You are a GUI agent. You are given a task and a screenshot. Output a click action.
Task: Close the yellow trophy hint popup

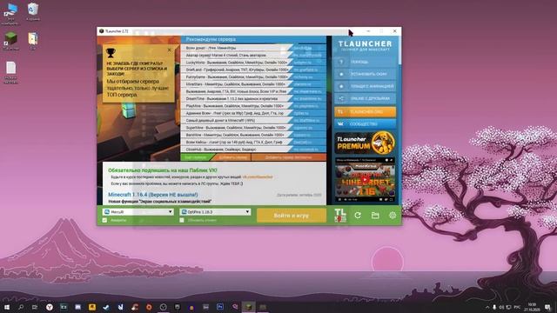(170, 50)
